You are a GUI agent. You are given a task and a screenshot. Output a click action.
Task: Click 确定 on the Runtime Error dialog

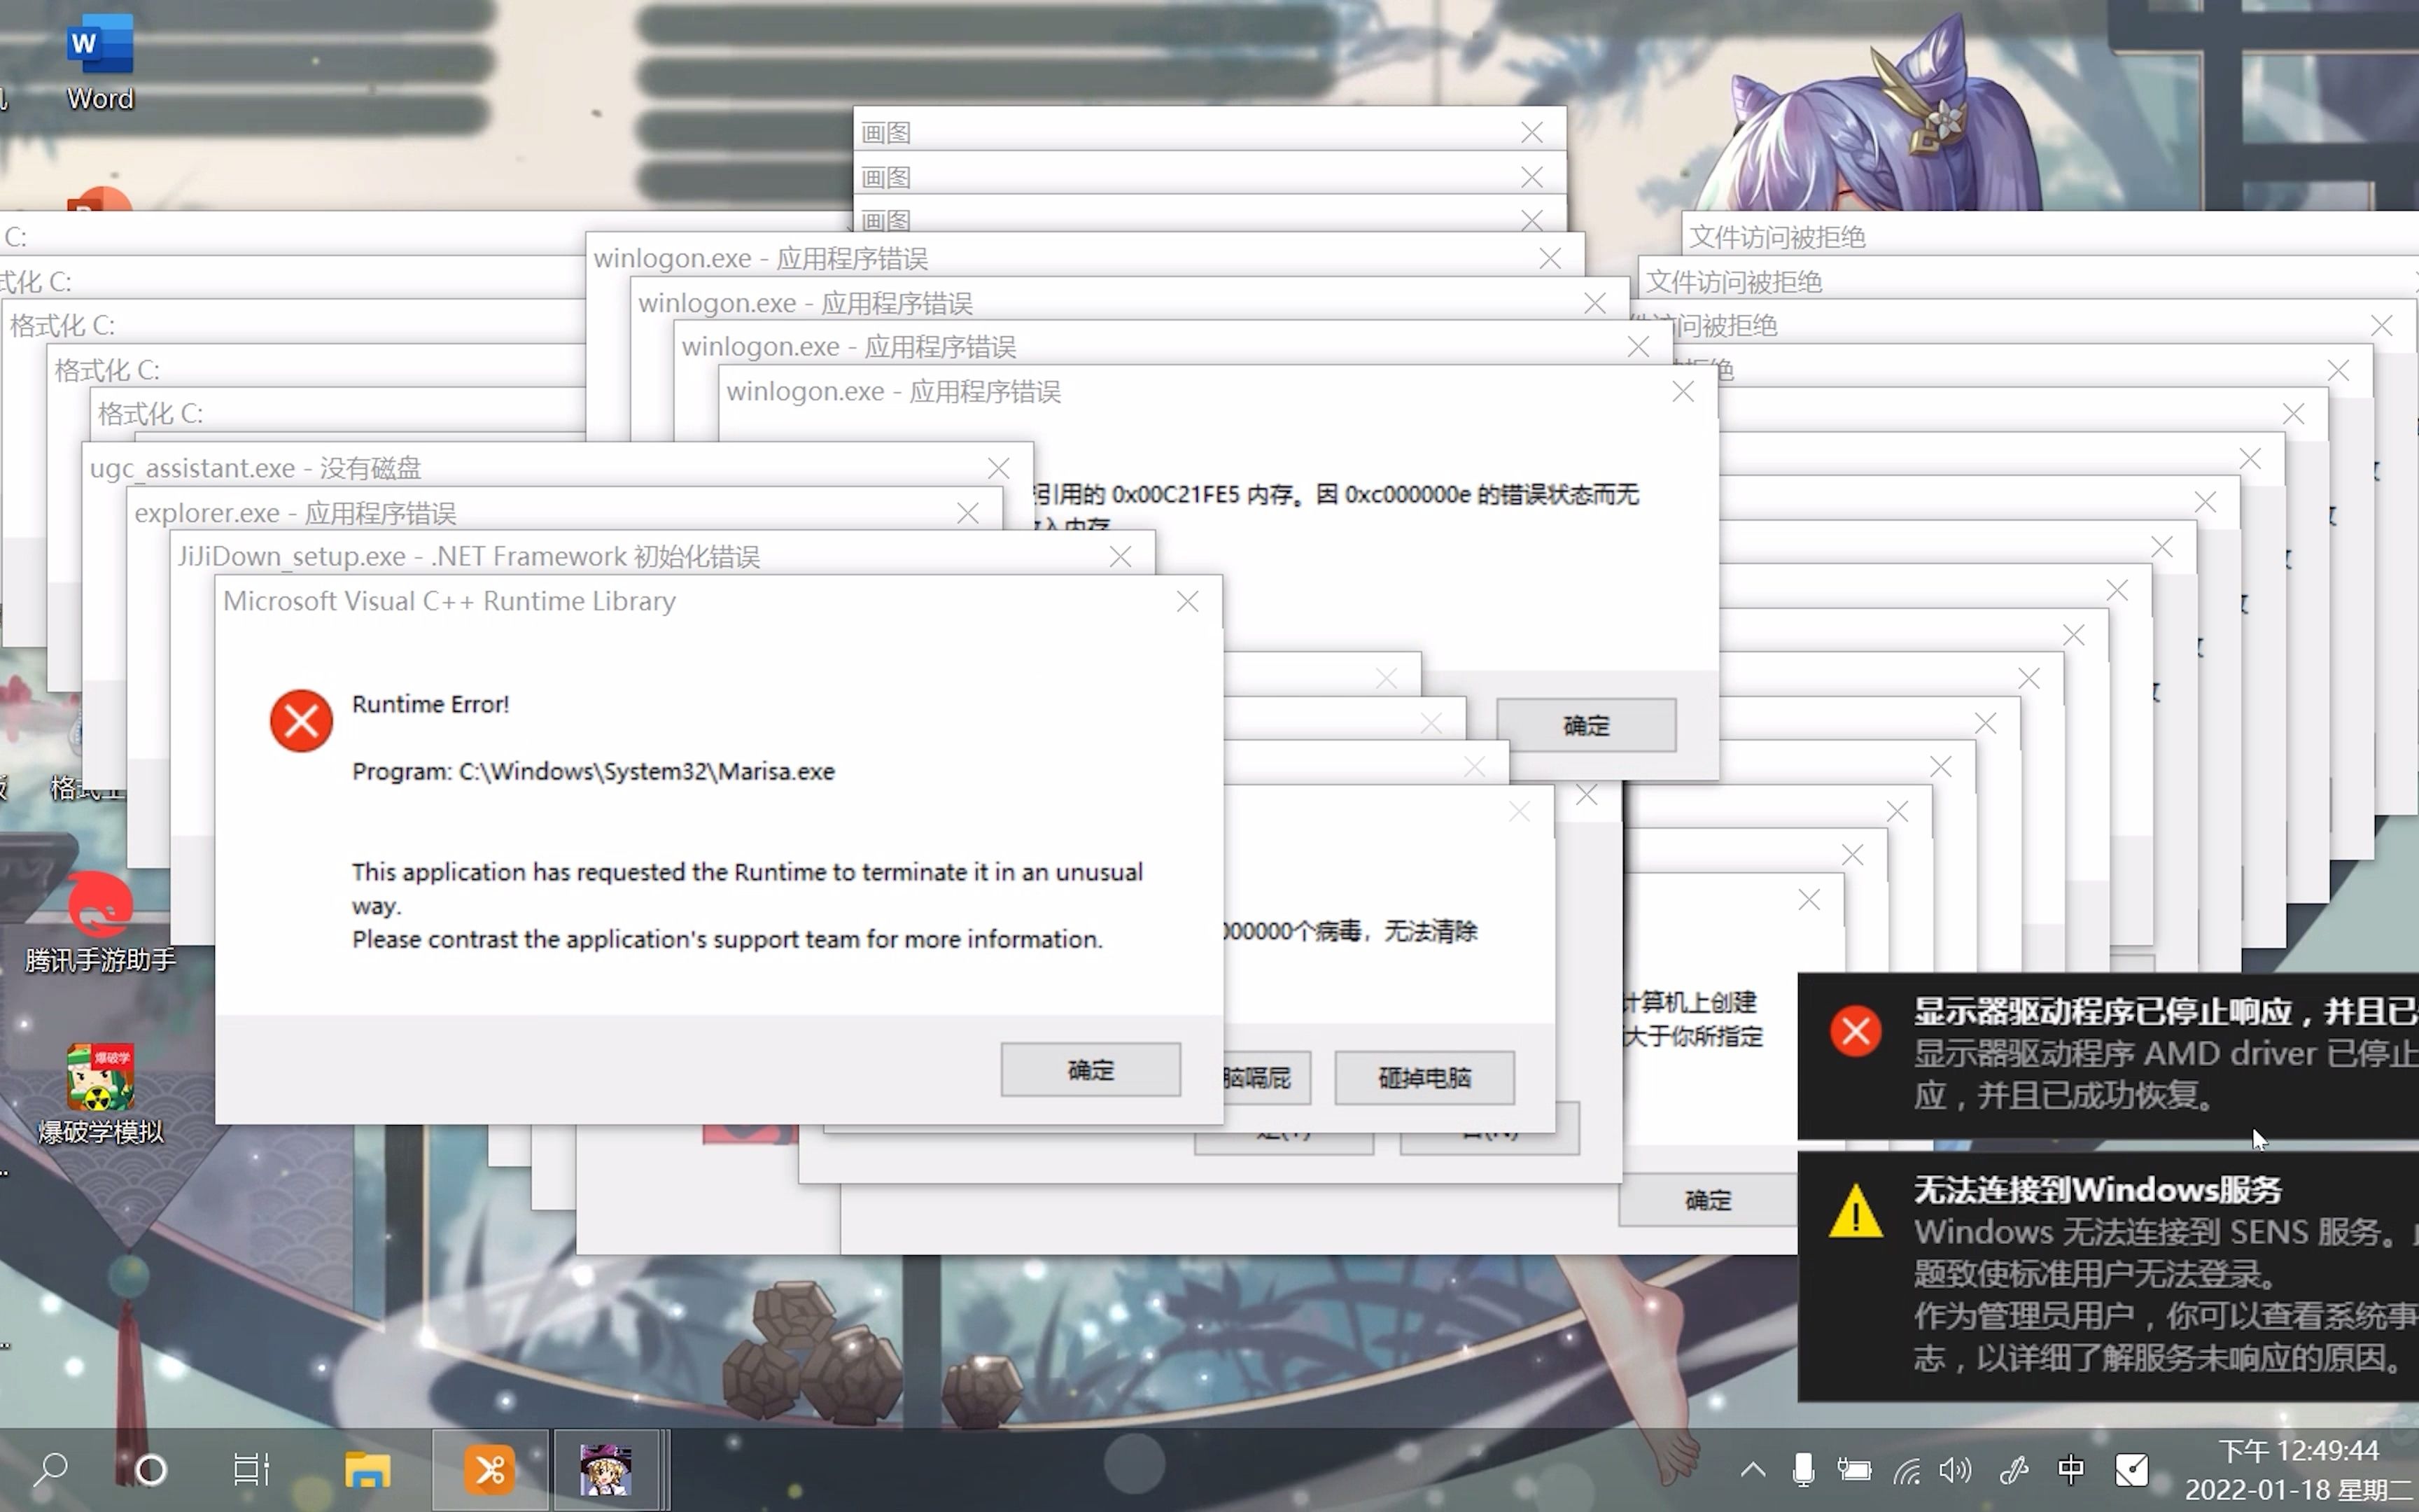pyautogui.click(x=1091, y=1068)
